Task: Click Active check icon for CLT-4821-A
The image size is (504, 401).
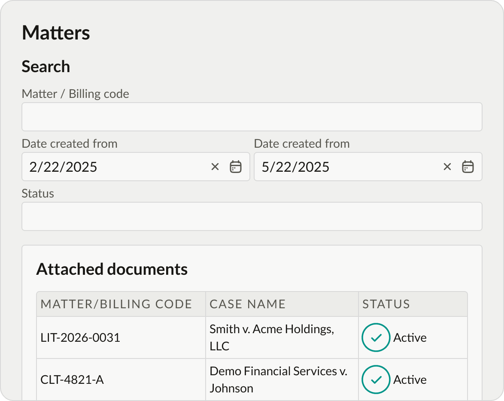Action: [376, 380]
